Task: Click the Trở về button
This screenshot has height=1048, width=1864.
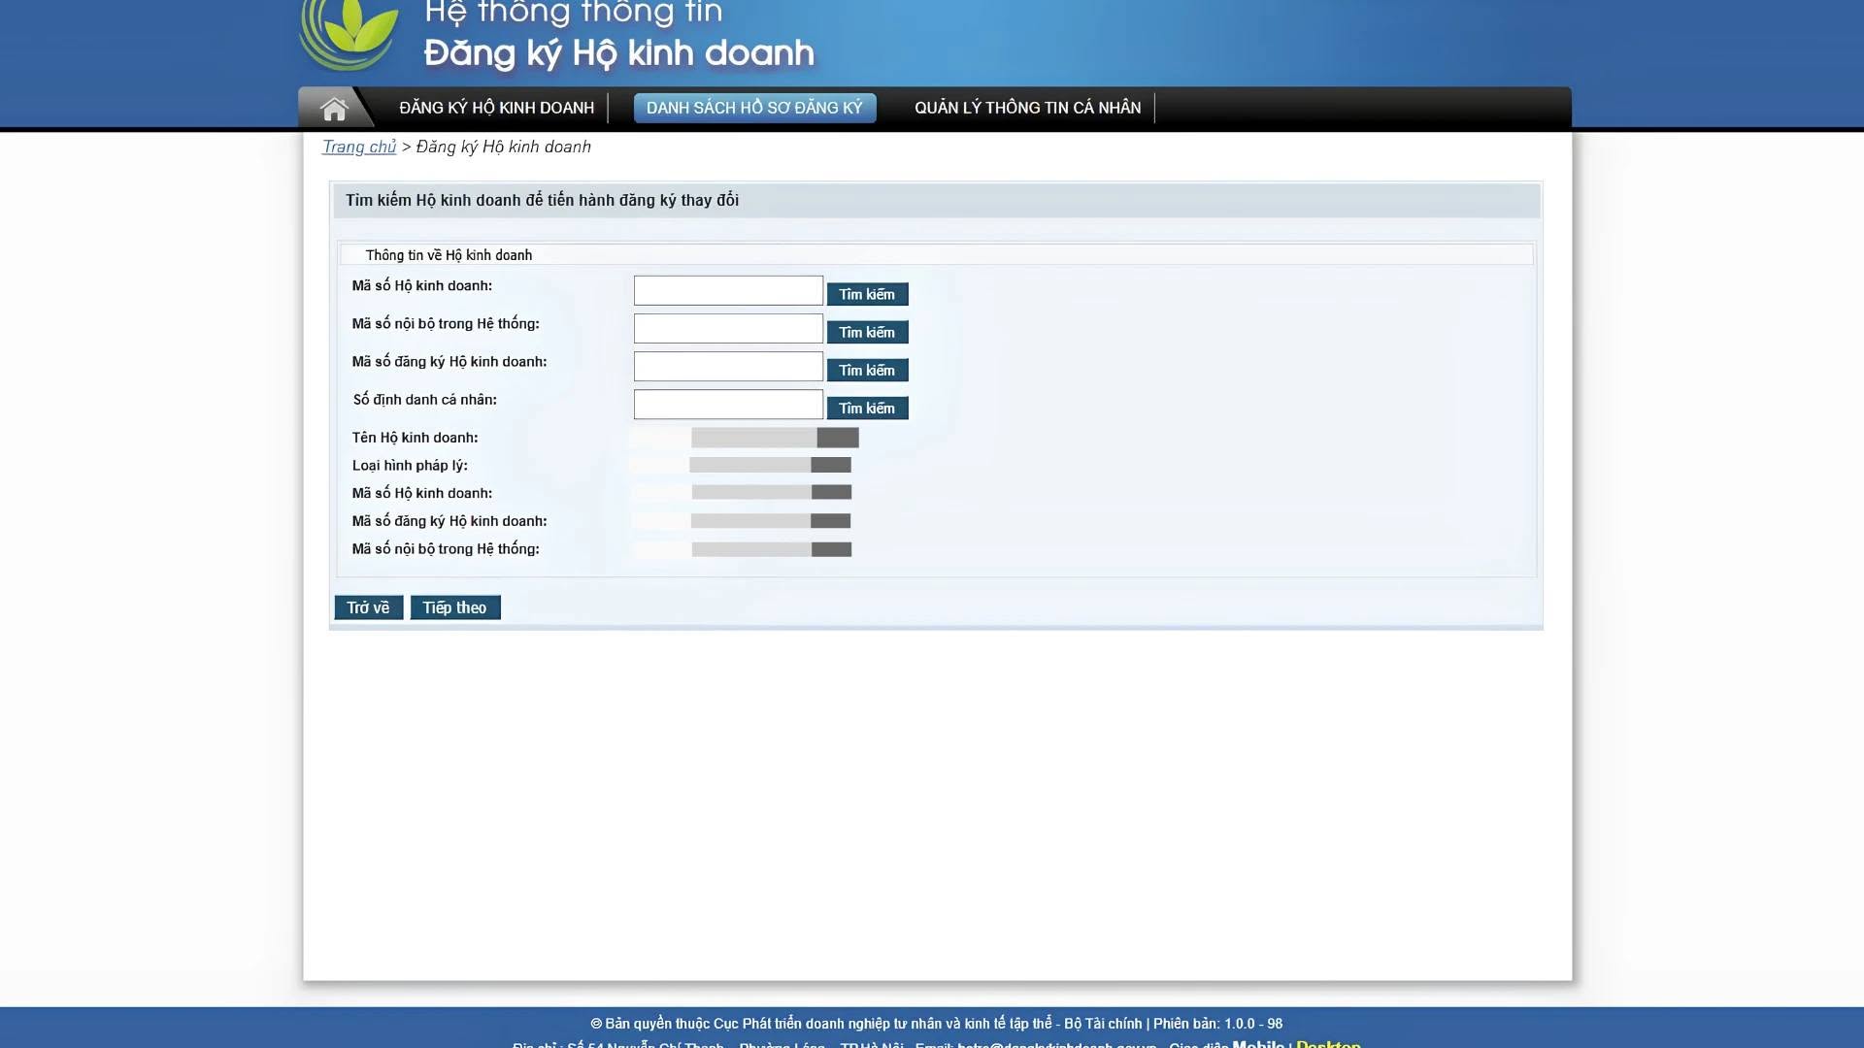Action: pos(368,607)
